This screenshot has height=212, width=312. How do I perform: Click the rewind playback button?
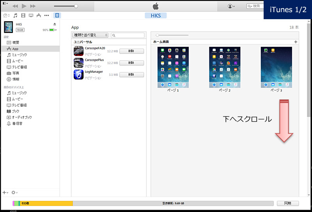(x=15, y=6)
